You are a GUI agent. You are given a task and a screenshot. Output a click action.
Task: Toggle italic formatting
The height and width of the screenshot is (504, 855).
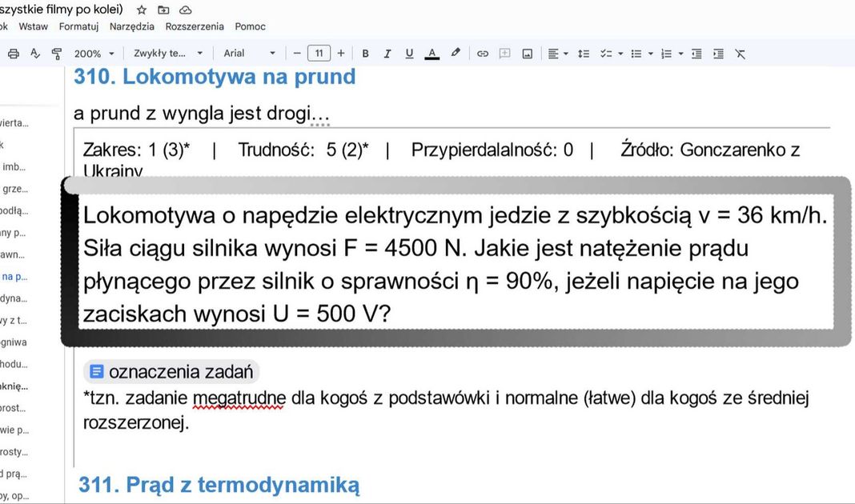387,54
